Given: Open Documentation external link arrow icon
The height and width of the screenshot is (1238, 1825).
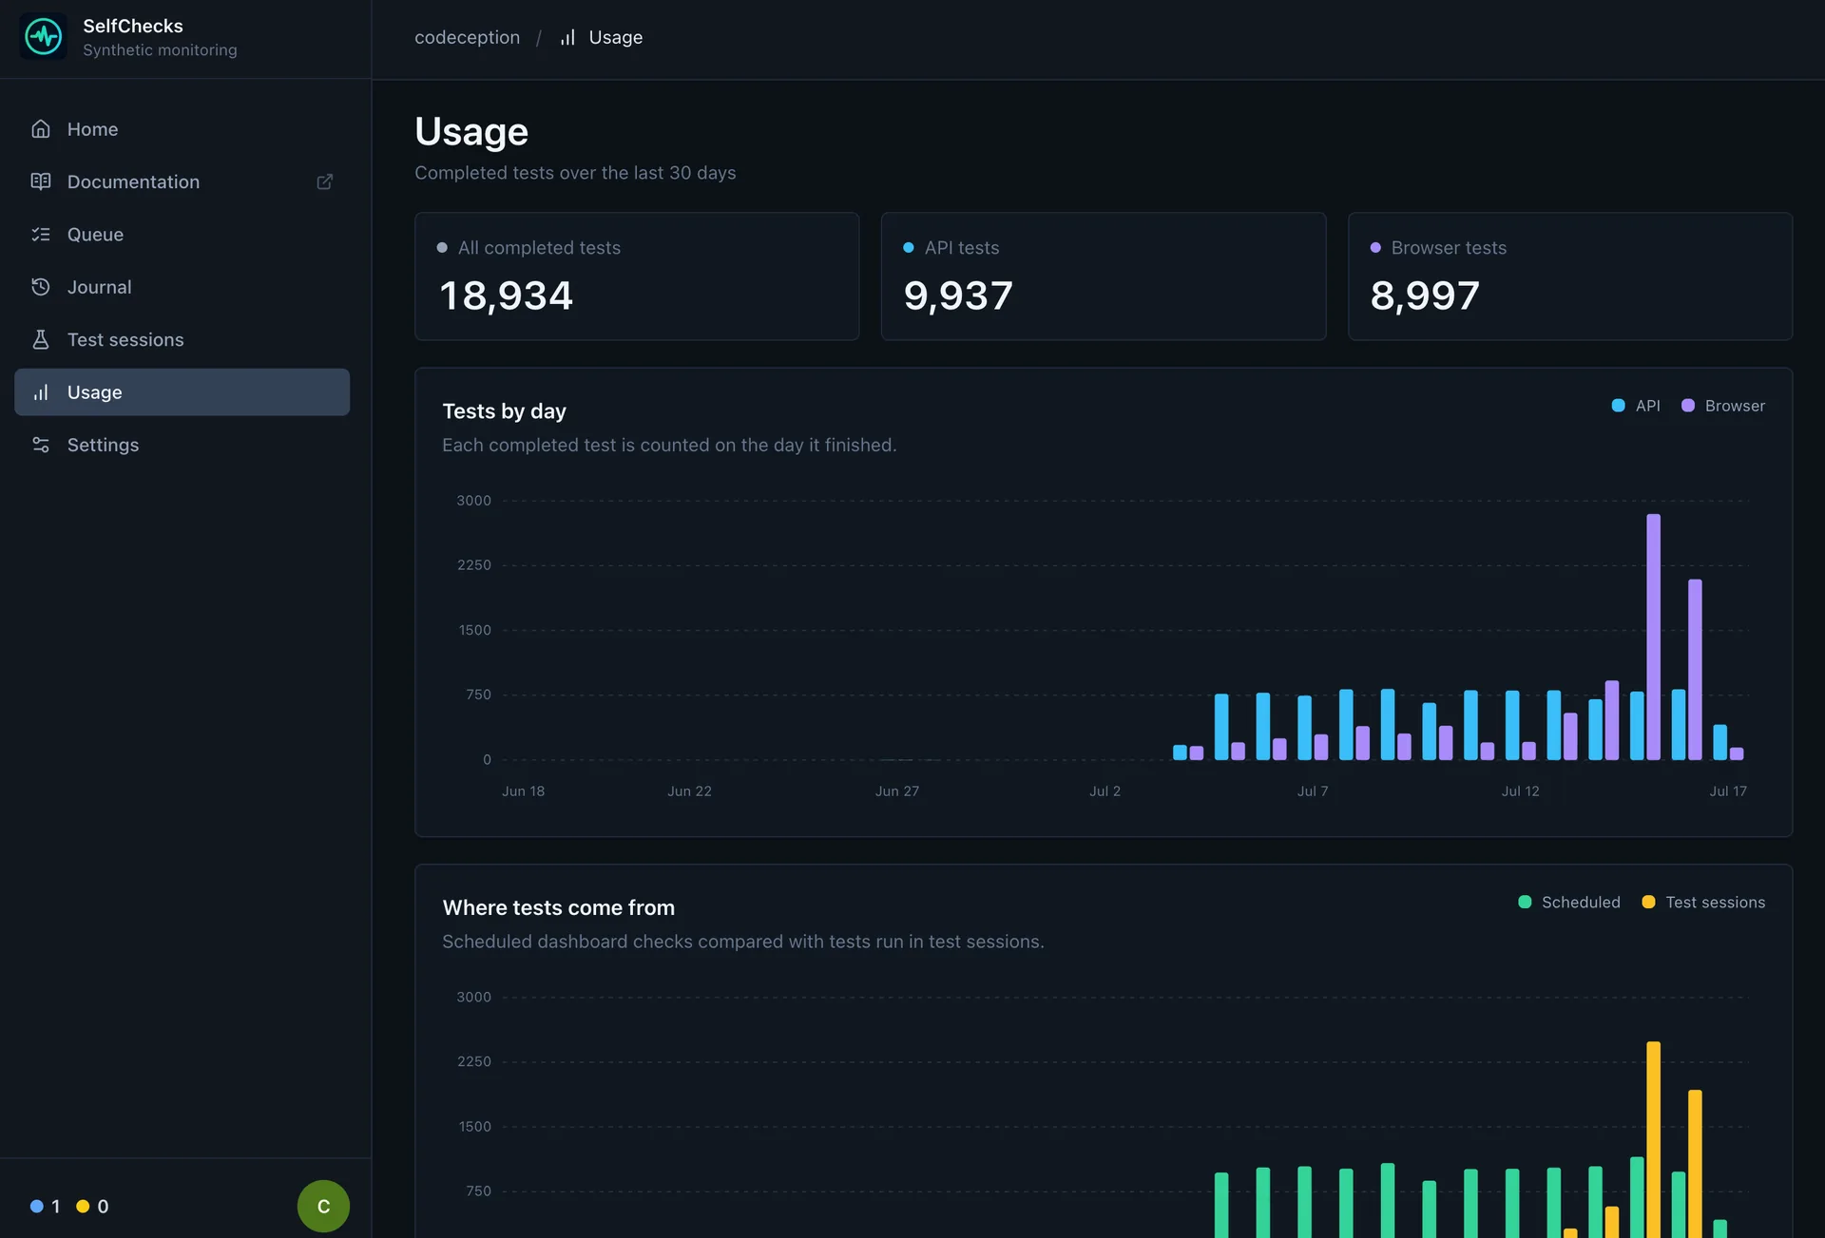Looking at the screenshot, I should (x=325, y=181).
